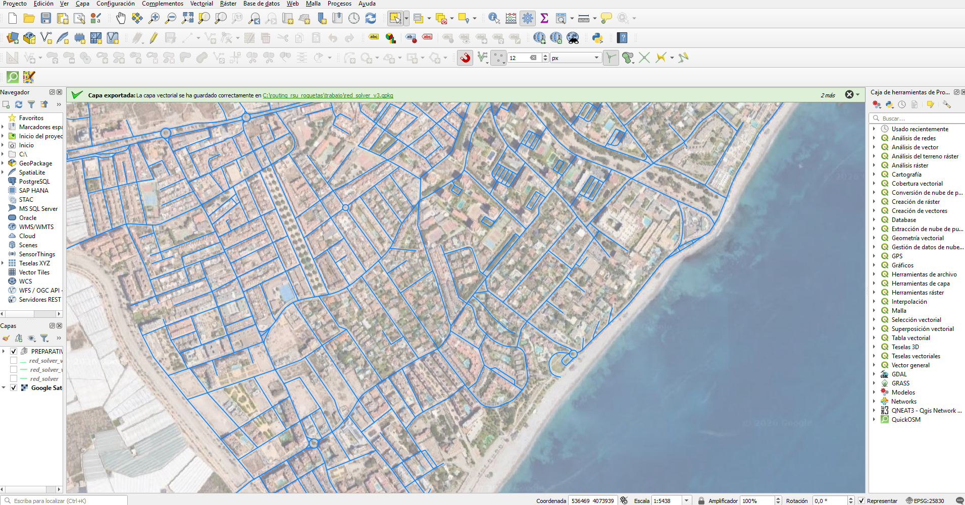Select the Pan Map hand tool

(x=121, y=19)
